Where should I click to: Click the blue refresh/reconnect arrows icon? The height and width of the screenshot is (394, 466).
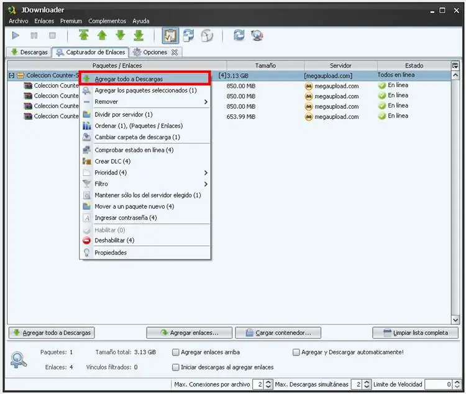[239, 35]
